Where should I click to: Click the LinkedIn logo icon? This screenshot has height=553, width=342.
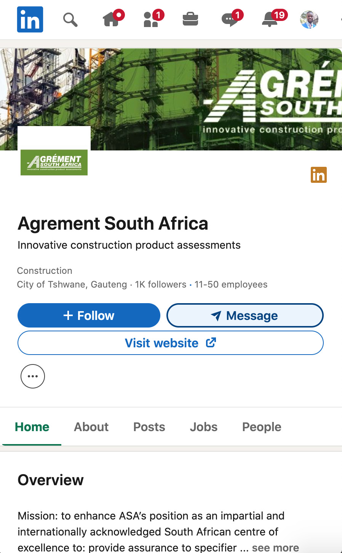click(30, 19)
